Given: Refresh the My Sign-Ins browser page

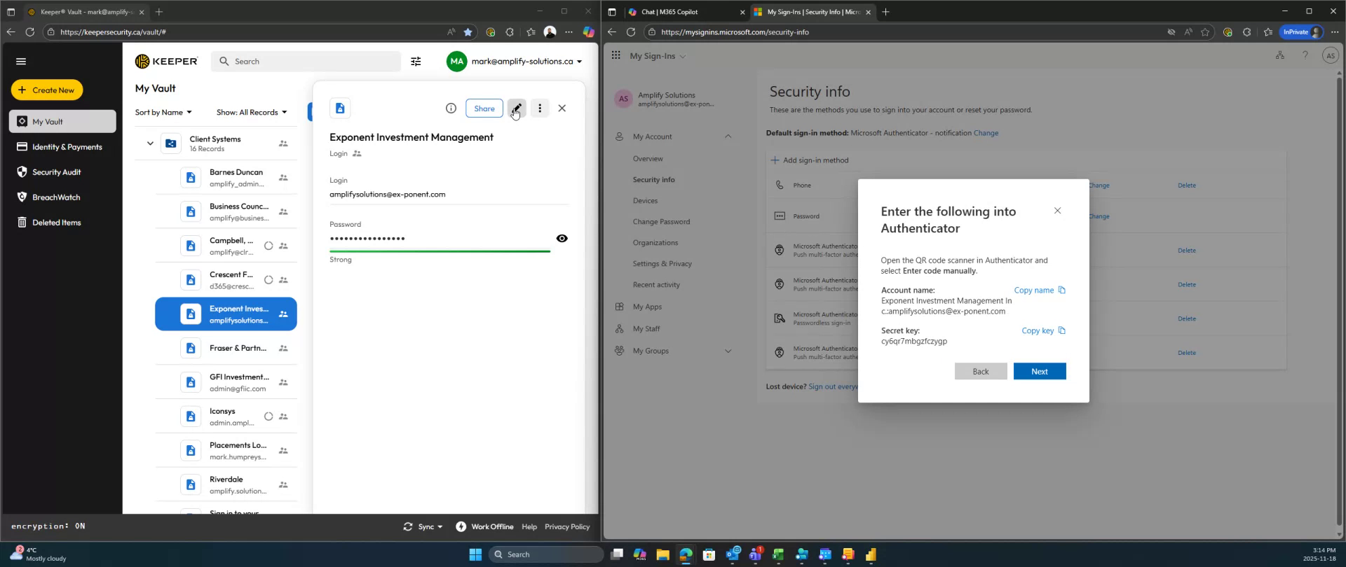Looking at the screenshot, I should 631,32.
